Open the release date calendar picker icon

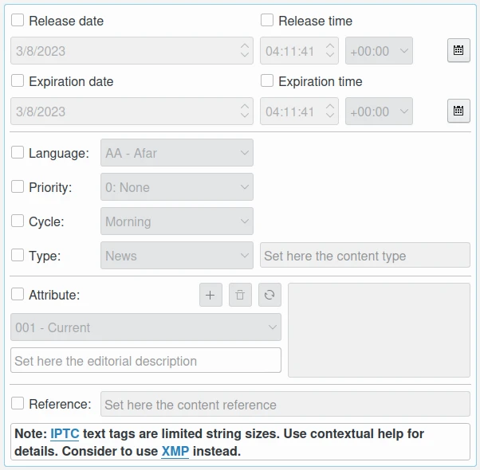click(458, 50)
